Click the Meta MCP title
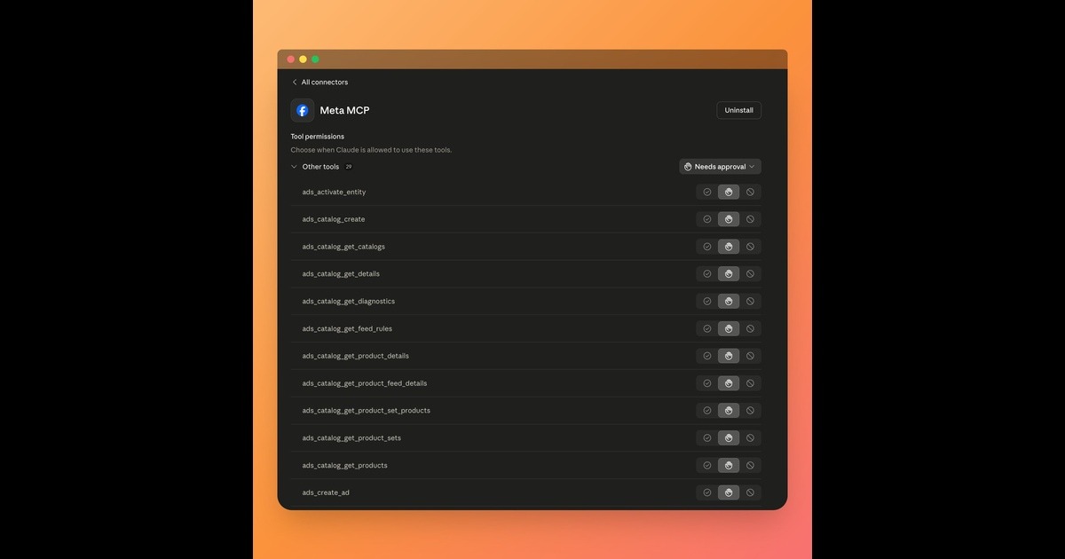The image size is (1065, 559). point(344,110)
